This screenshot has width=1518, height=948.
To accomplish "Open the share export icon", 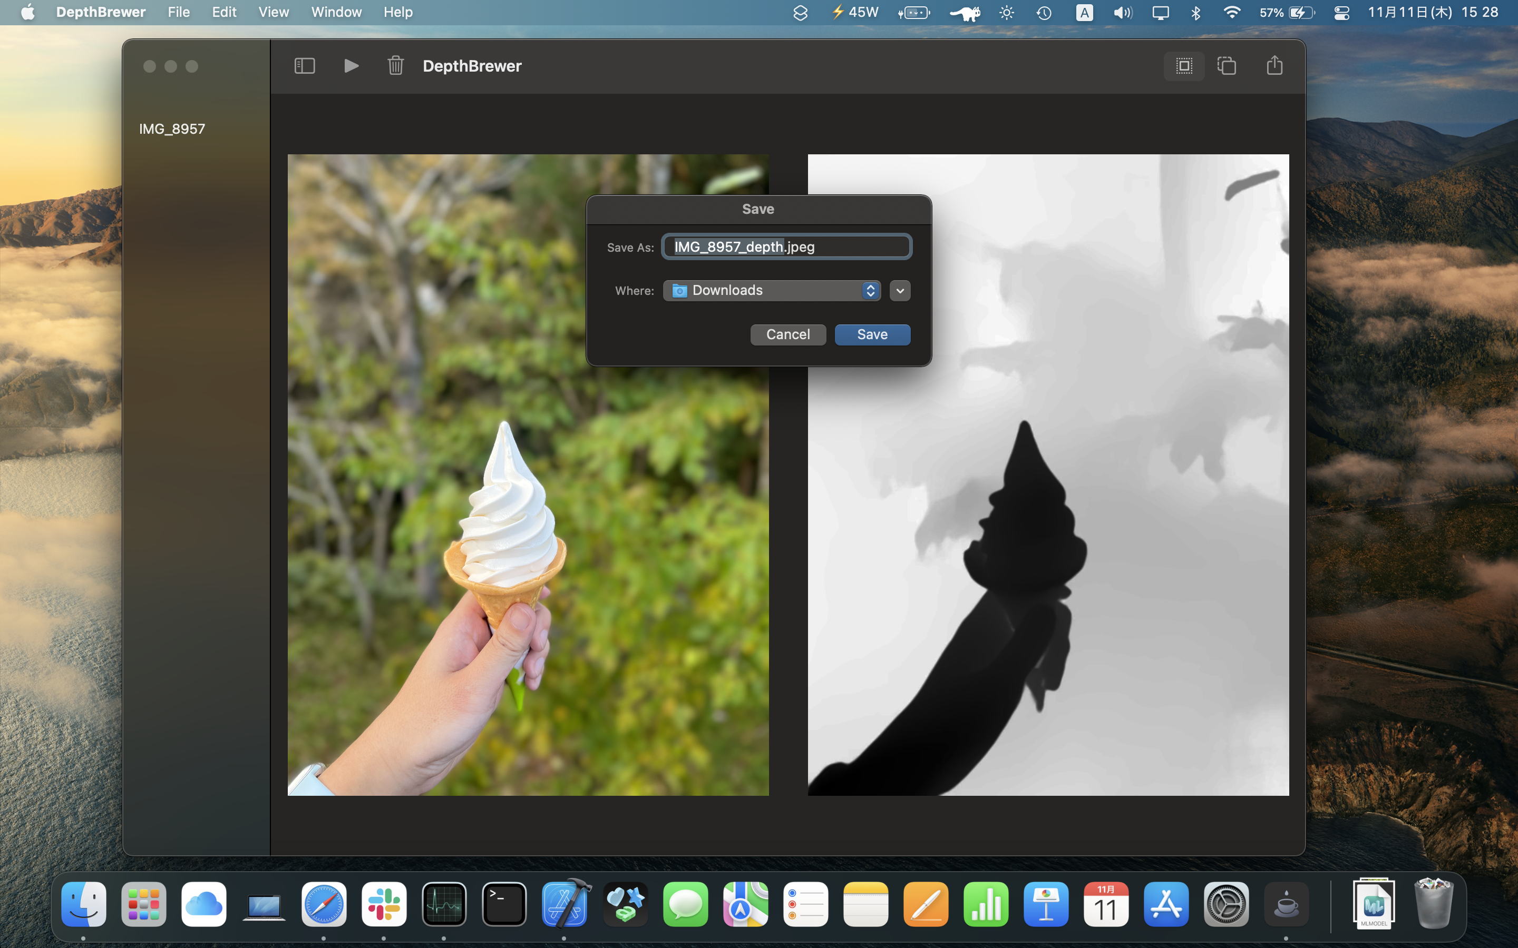I will (x=1274, y=66).
